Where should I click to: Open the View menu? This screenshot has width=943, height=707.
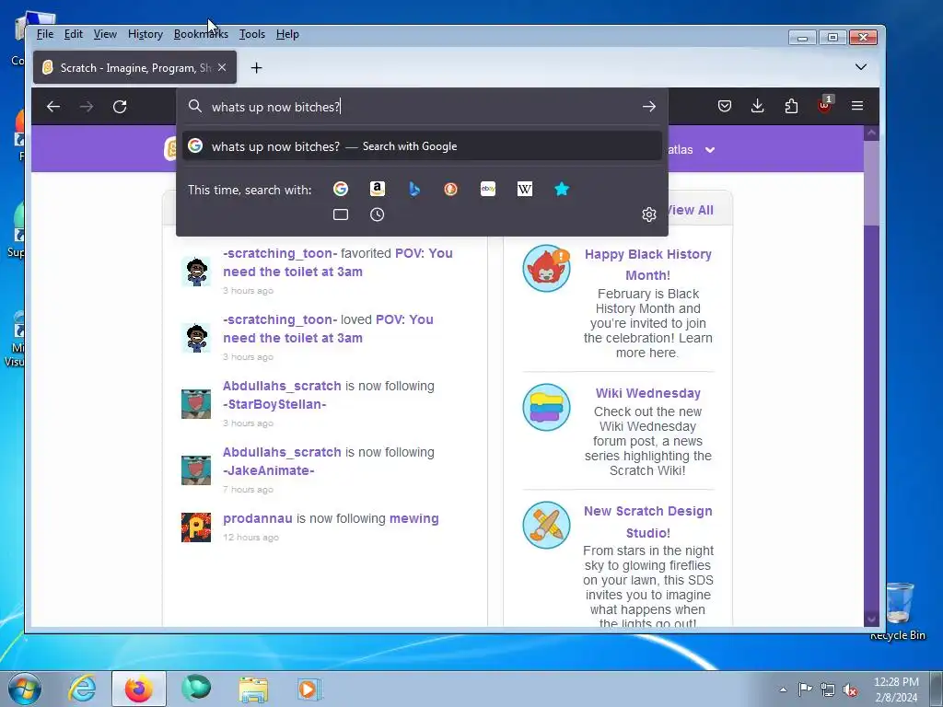[x=105, y=34]
